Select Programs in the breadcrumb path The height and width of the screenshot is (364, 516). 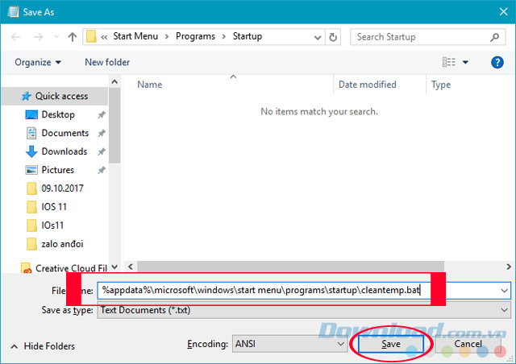pos(195,36)
